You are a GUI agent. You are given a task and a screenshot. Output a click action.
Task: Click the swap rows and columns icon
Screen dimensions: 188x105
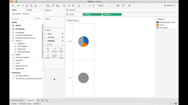point(65,6)
